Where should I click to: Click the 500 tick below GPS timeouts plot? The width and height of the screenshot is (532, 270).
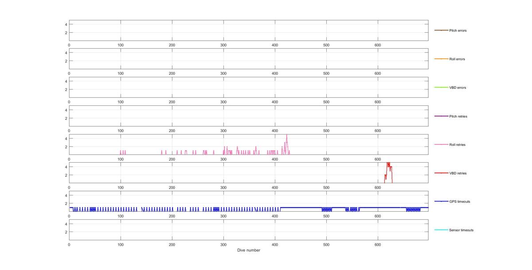click(x=326, y=216)
